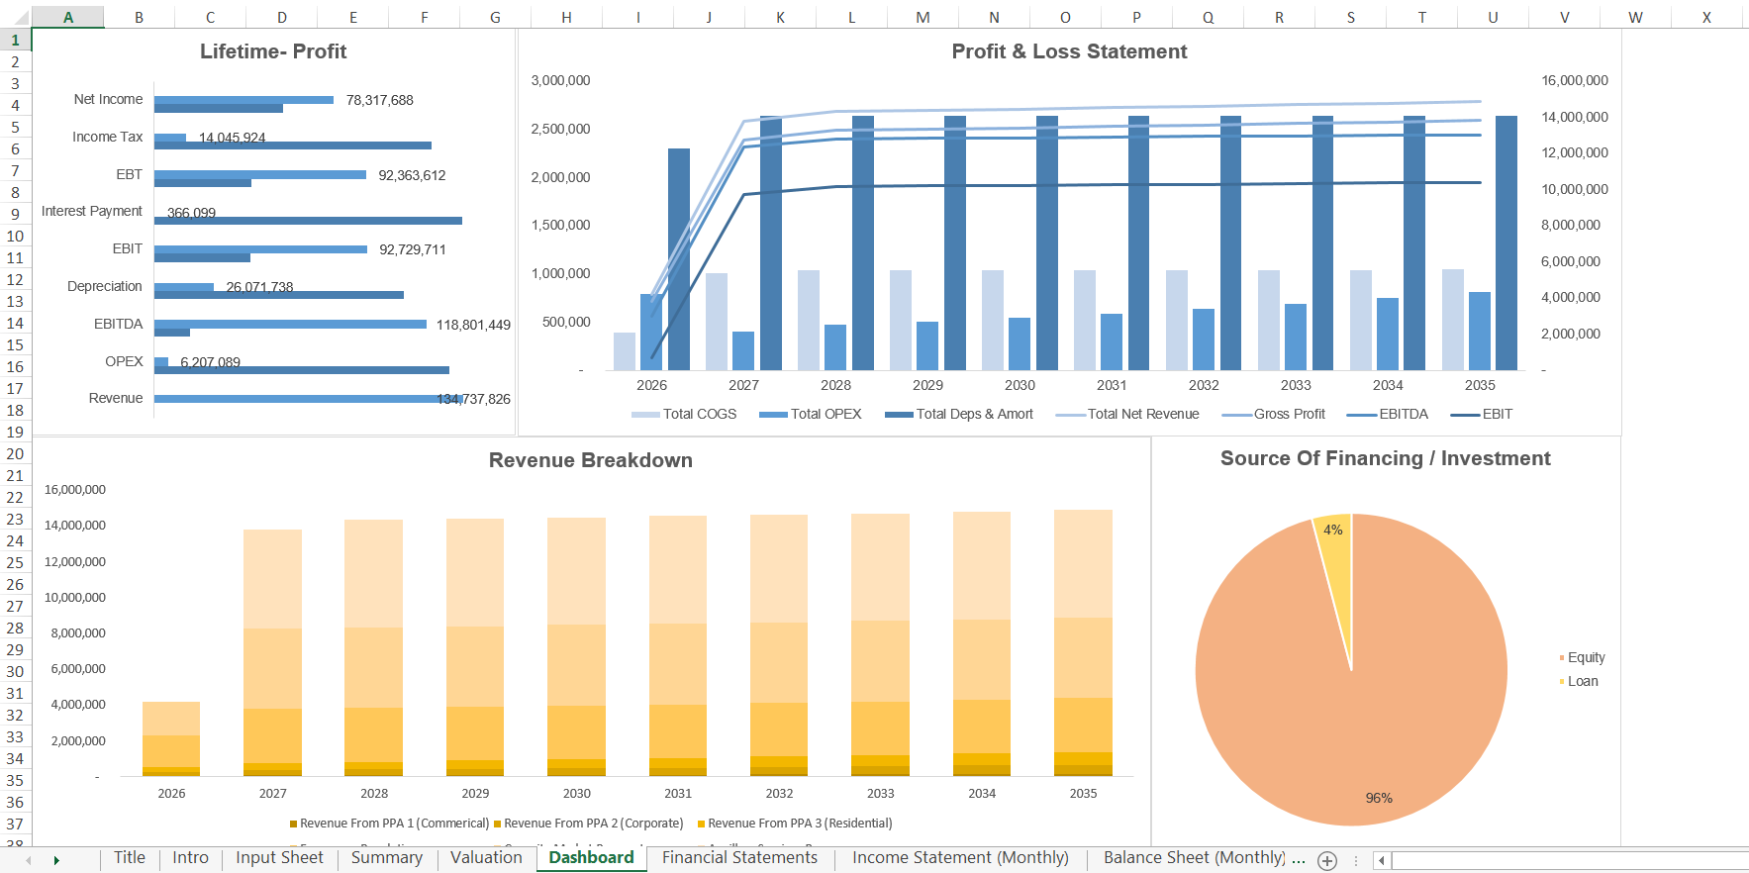This screenshot has height=873, width=1749.
Task: Click the Loan legend marker
Action: coord(1562,681)
